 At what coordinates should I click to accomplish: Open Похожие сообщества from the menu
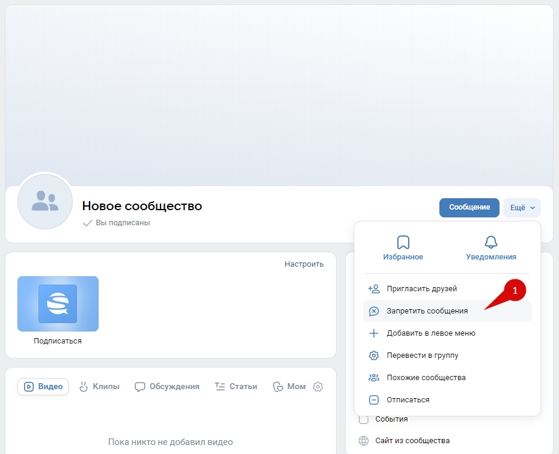(x=426, y=378)
